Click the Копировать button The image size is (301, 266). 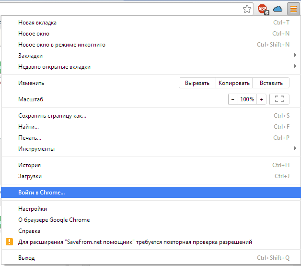[234, 83]
